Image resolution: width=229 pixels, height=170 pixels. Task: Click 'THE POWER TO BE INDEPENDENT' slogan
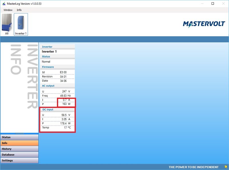[x=194, y=167]
